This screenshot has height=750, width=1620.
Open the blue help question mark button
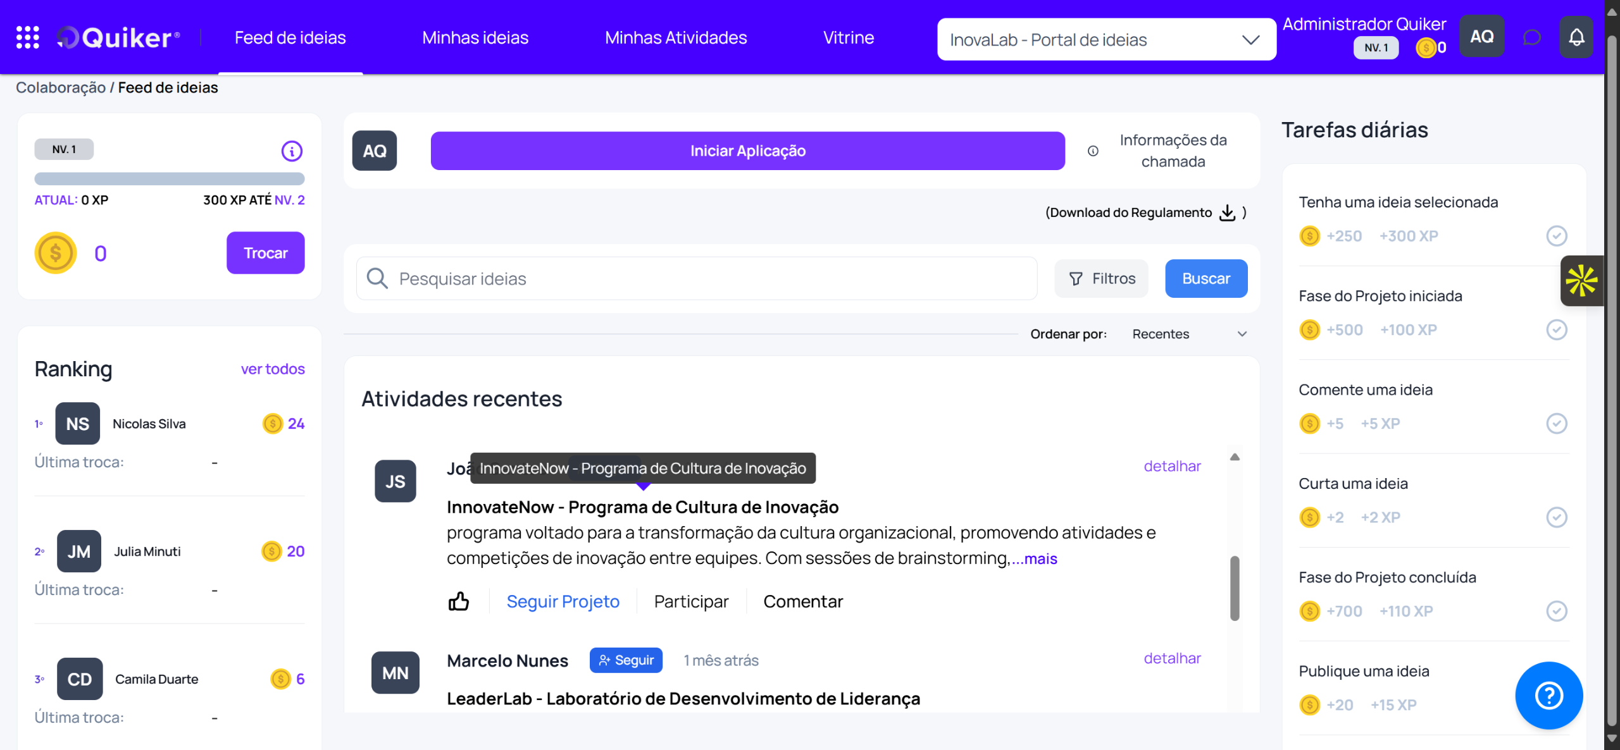(1548, 695)
